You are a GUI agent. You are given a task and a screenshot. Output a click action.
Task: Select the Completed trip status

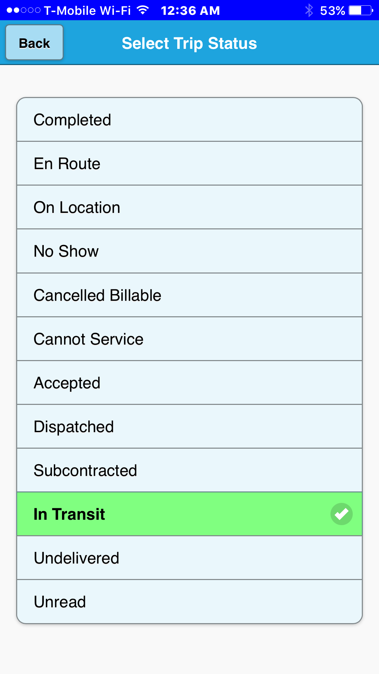coord(190,120)
